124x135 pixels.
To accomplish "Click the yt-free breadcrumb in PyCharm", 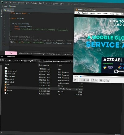I will pos(4,6).
